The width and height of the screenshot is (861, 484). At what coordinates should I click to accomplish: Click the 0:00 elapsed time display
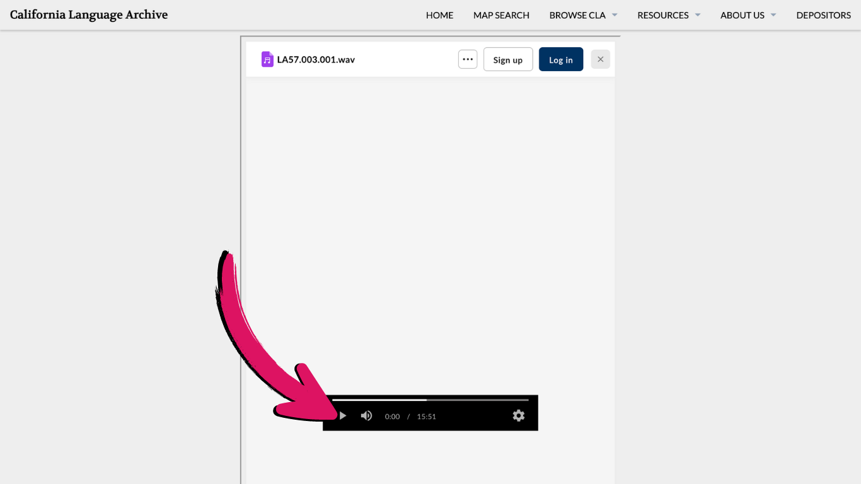pos(392,417)
